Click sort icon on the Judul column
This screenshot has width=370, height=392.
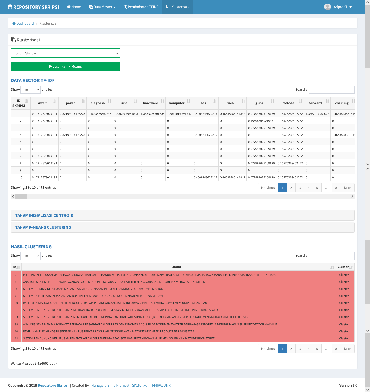(332, 267)
